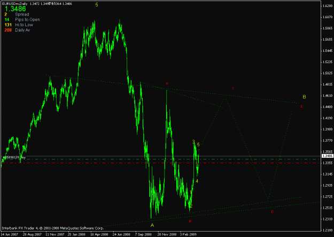Select the red dash-dot stop level line

[x=160, y=163]
